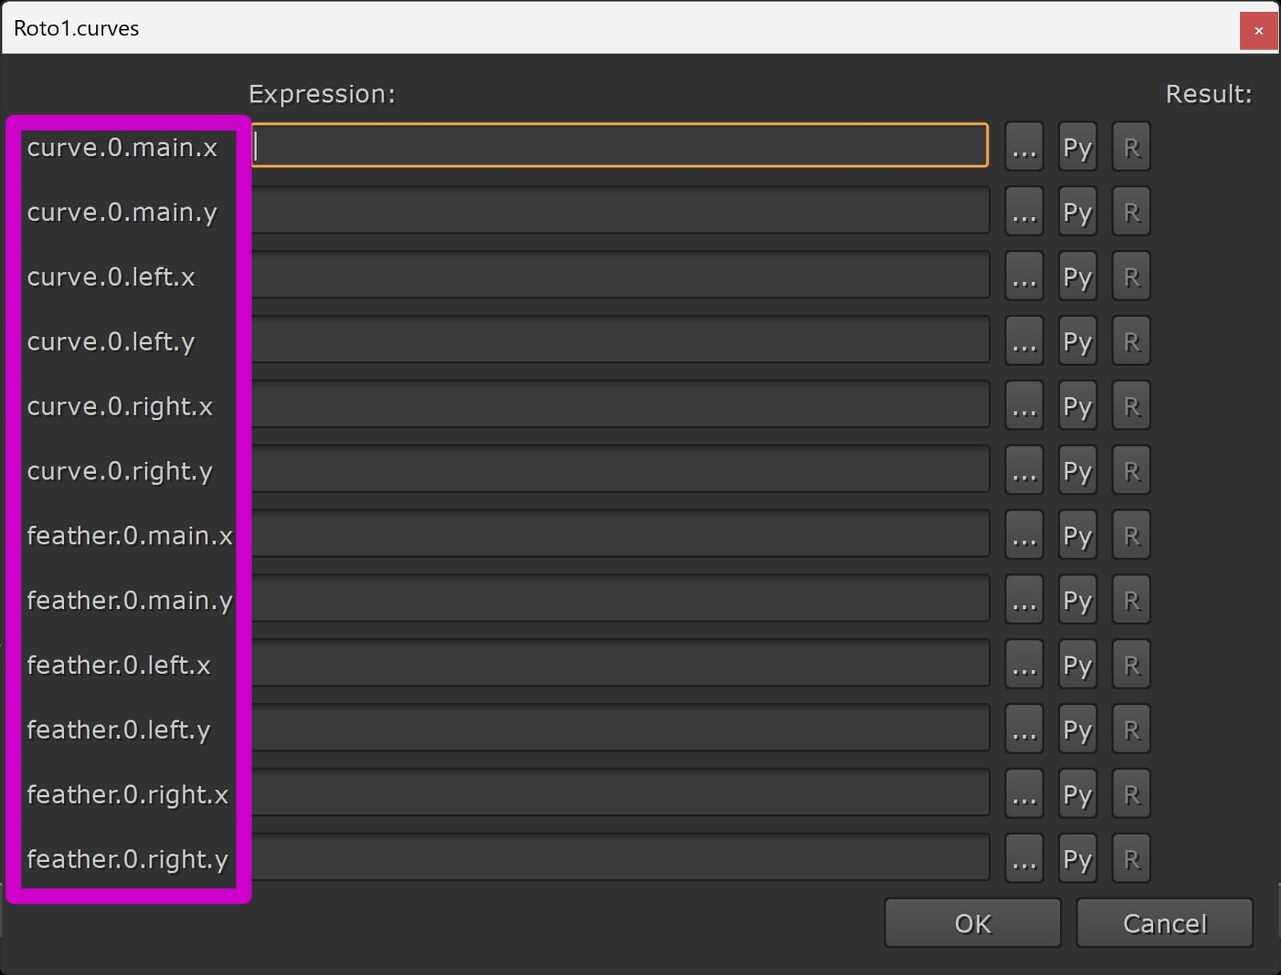Close the Roto1.curves dialog
Screen dimensions: 1281x975
(x=1259, y=30)
